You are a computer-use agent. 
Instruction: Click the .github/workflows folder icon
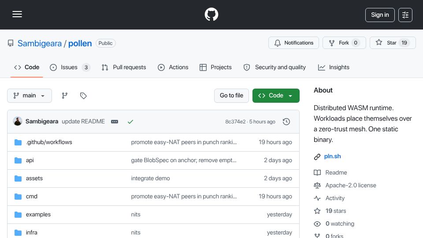point(18,142)
